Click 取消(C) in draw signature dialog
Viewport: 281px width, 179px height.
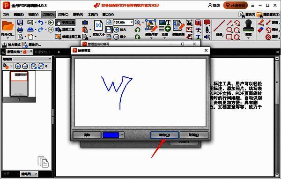point(194,135)
